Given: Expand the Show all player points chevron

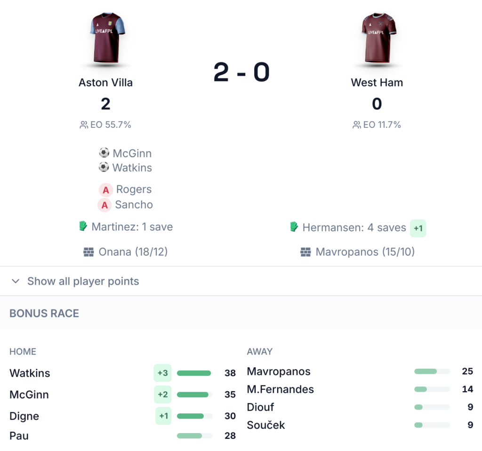Looking at the screenshot, I should (x=16, y=281).
